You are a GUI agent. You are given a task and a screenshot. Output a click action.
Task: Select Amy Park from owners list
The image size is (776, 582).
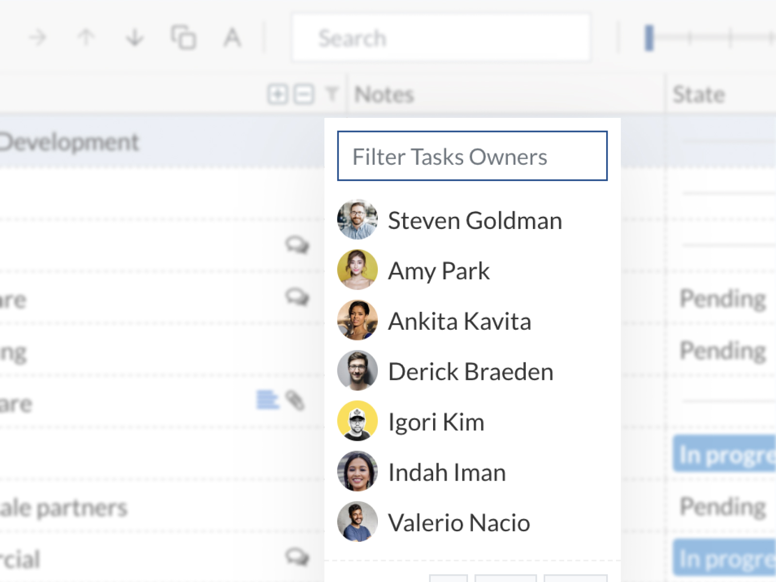click(438, 271)
